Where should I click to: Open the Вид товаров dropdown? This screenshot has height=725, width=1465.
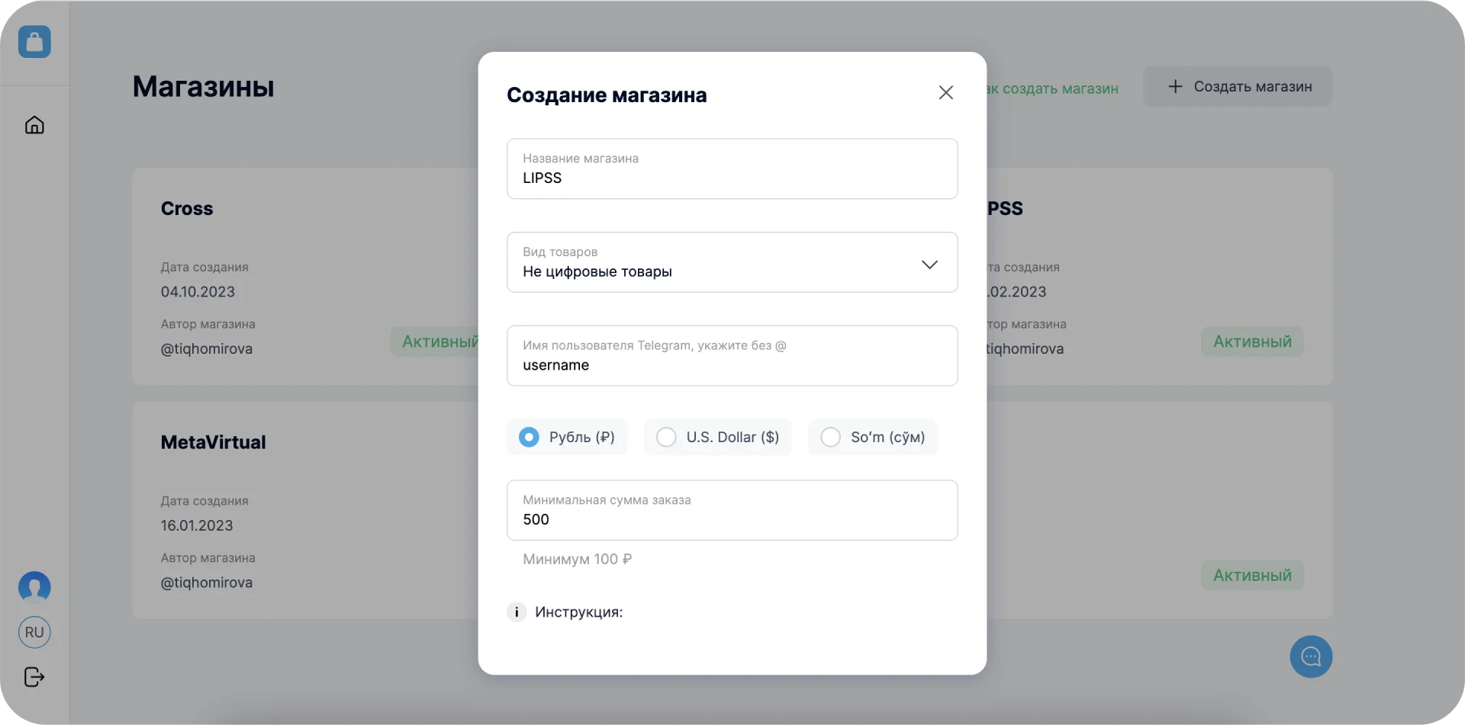pos(732,262)
